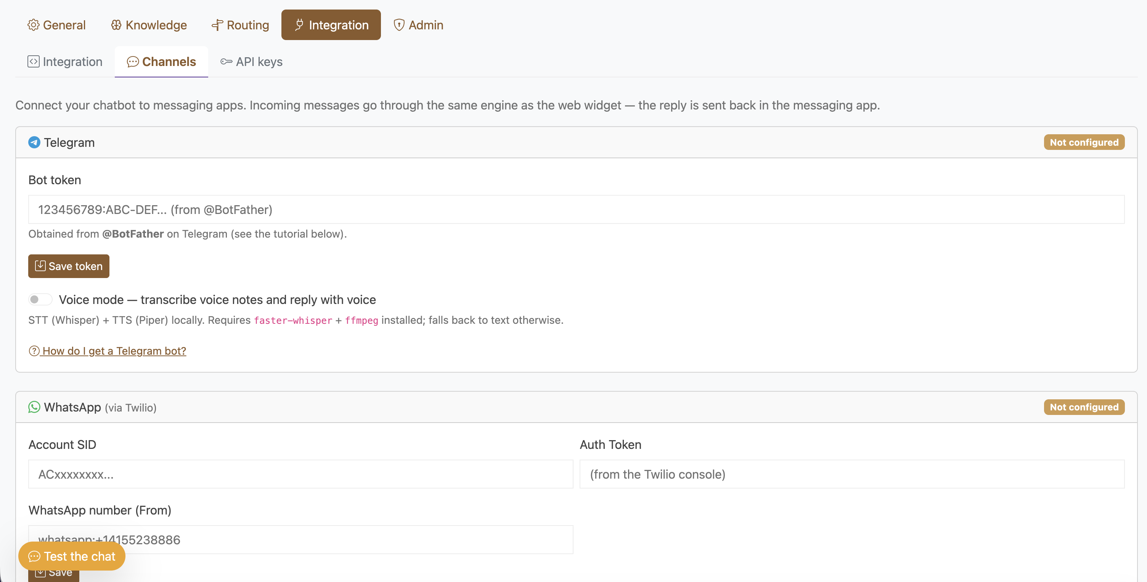Screen dimensions: 1147x582
Task: Click the Telegram Not configured badge
Action: coord(1084,142)
